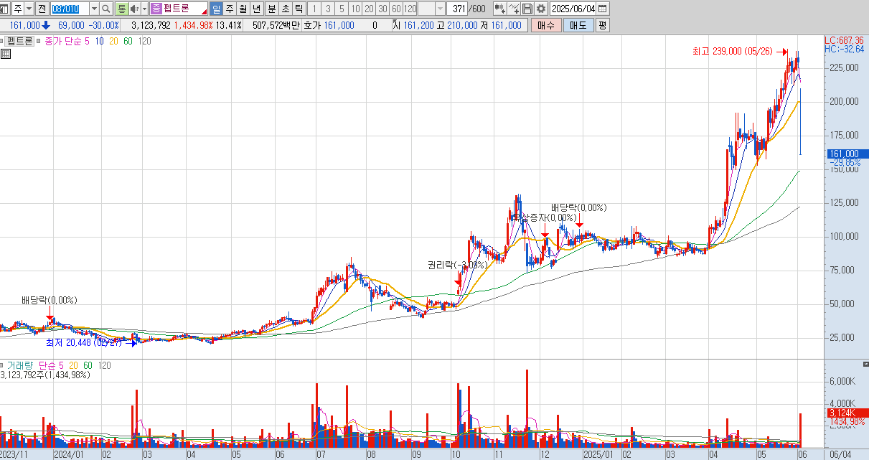Click the LC:687.36 readout
The height and width of the screenshot is (460, 869).
tap(844, 40)
